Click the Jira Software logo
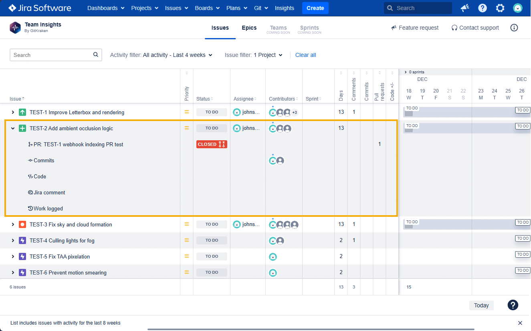531x331 pixels. pyautogui.click(x=40, y=8)
